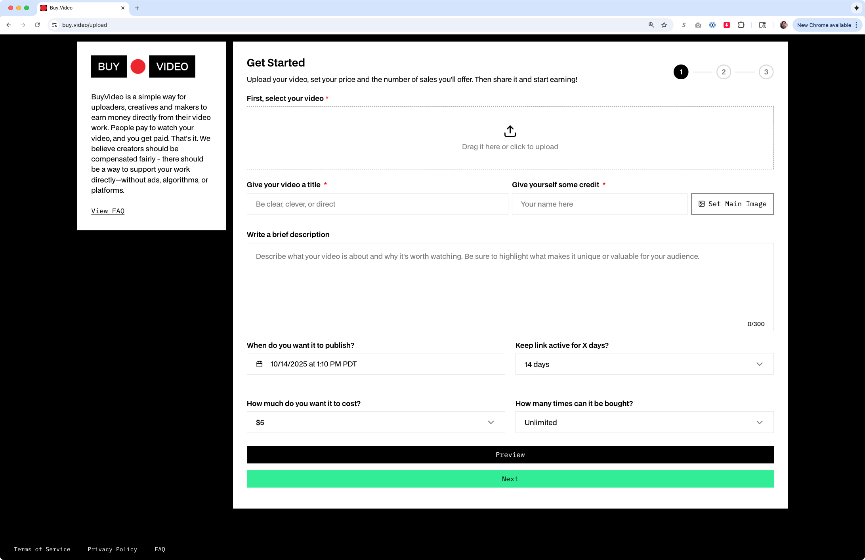Click the zoom magnifier icon in the address bar
Image resolution: width=865 pixels, height=560 pixels.
651,25
